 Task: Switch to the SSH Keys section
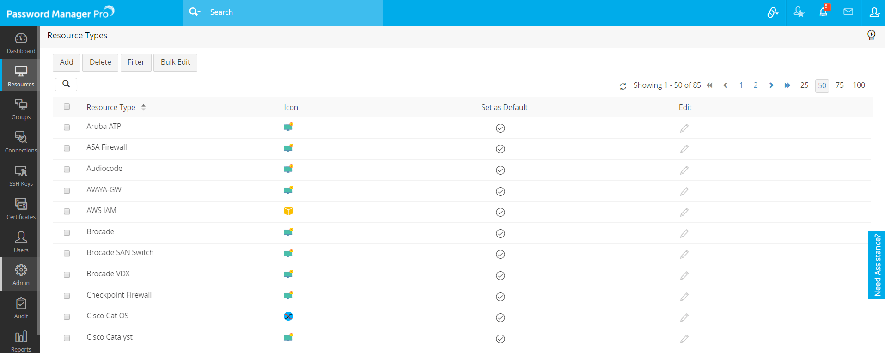[x=21, y=176]
